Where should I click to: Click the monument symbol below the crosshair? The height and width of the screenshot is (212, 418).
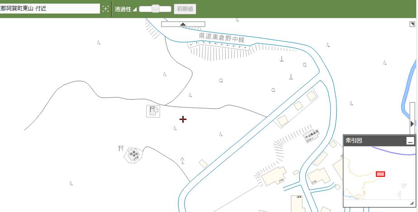point(182,161)
